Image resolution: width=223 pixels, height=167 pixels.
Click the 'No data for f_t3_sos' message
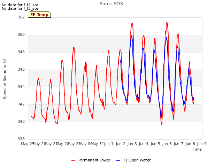(20, 8)
